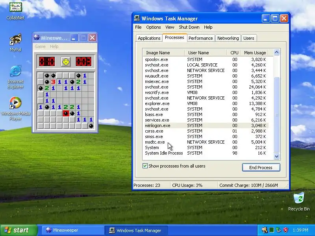Select the Processes tab

(x=174, y=37)
